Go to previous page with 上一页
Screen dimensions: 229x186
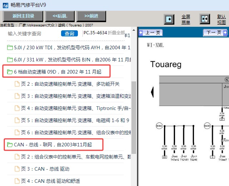[x=150, y=32]
